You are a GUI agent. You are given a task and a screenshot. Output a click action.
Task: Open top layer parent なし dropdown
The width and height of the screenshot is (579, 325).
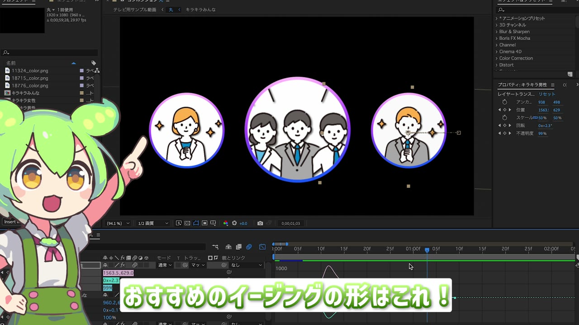247,265
